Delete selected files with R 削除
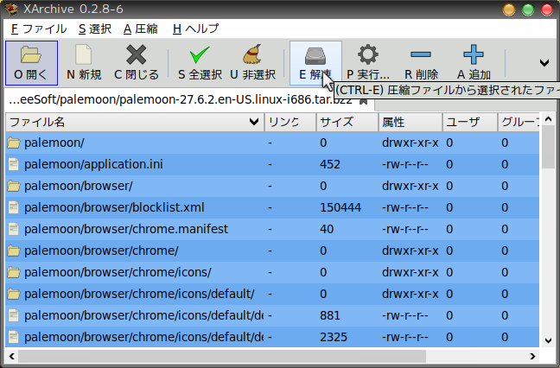 pyautogui.click(x=421, y=63)
